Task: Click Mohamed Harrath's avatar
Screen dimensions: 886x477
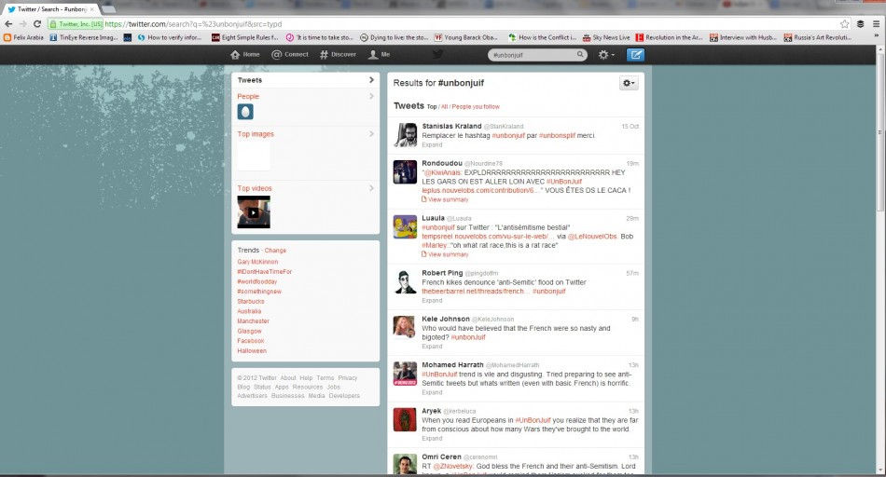Action: point(405,374)
